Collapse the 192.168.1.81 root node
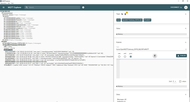The width and height of the screenshot is (190, 102). (x=1, y=12)
